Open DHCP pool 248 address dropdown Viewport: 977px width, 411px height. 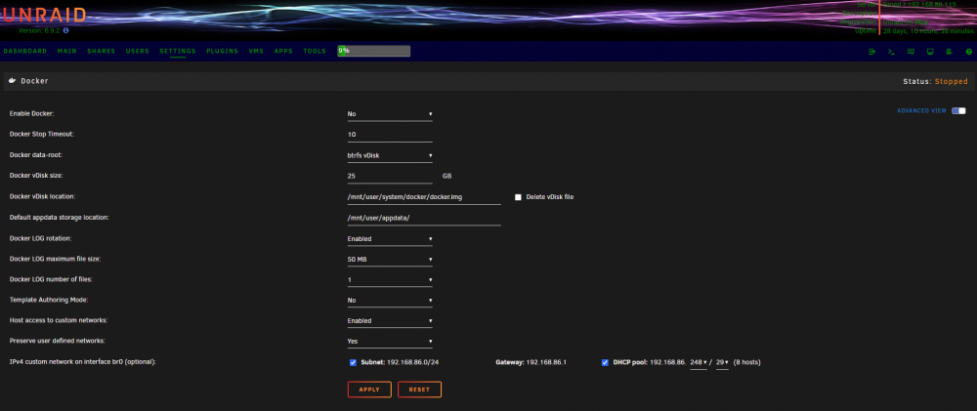[x=699, y=362]
